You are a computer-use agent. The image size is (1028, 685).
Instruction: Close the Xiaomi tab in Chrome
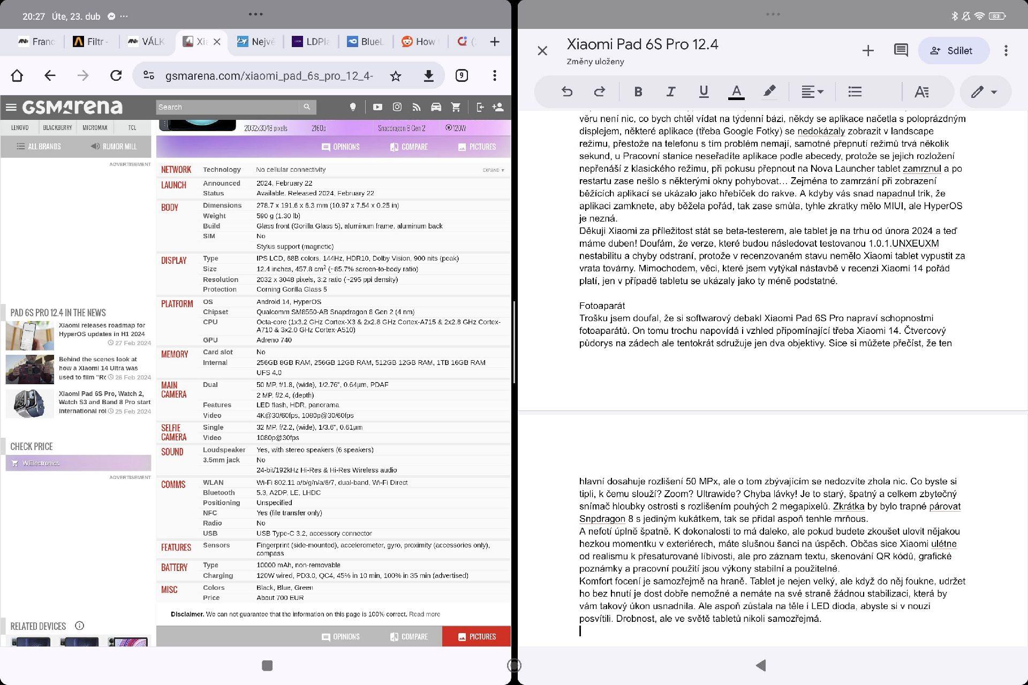click(217, 42)
